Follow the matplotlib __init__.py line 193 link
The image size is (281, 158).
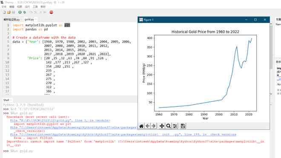point(123,135)
